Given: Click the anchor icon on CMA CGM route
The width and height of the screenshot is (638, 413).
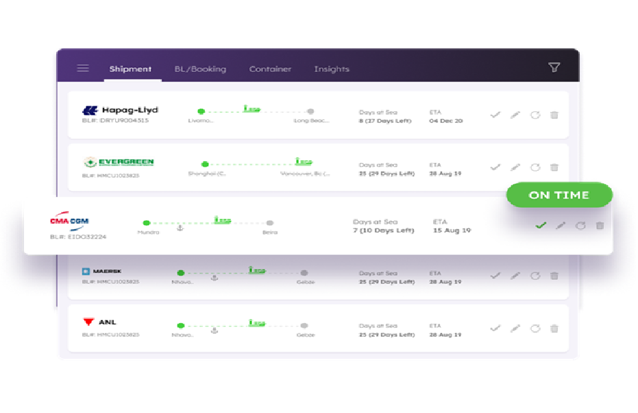Looking at the screenshot, I should (x=180, y=228).
